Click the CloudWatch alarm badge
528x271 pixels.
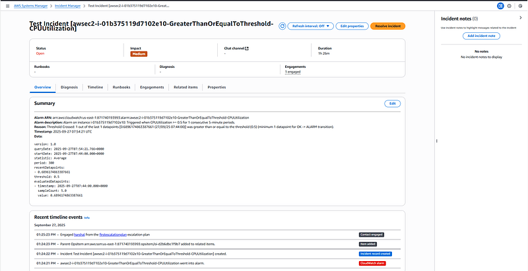point(372,263)
